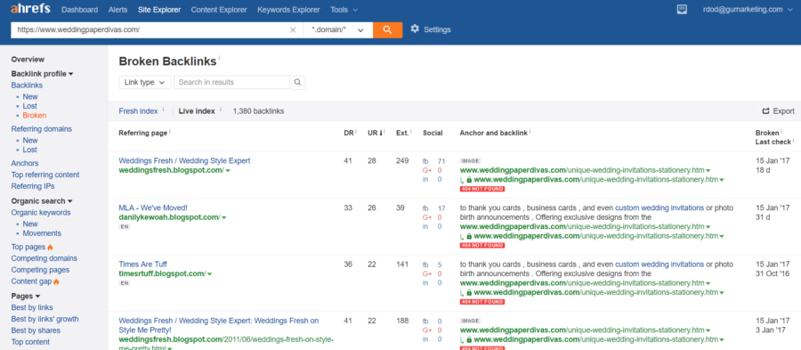The image size is (801, 350).
Task: Click the Ahrefs logo
Action: (30, 9)
